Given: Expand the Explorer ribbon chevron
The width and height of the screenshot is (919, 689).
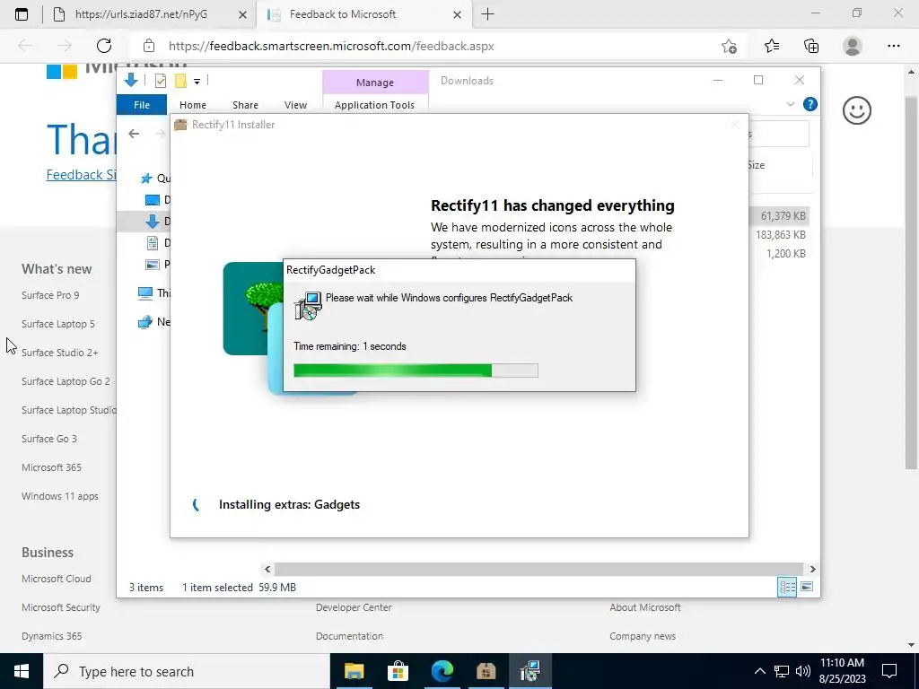Looking at the screenshot, I should (790, 104).
